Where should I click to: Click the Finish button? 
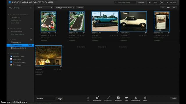(x=174, y=99)
